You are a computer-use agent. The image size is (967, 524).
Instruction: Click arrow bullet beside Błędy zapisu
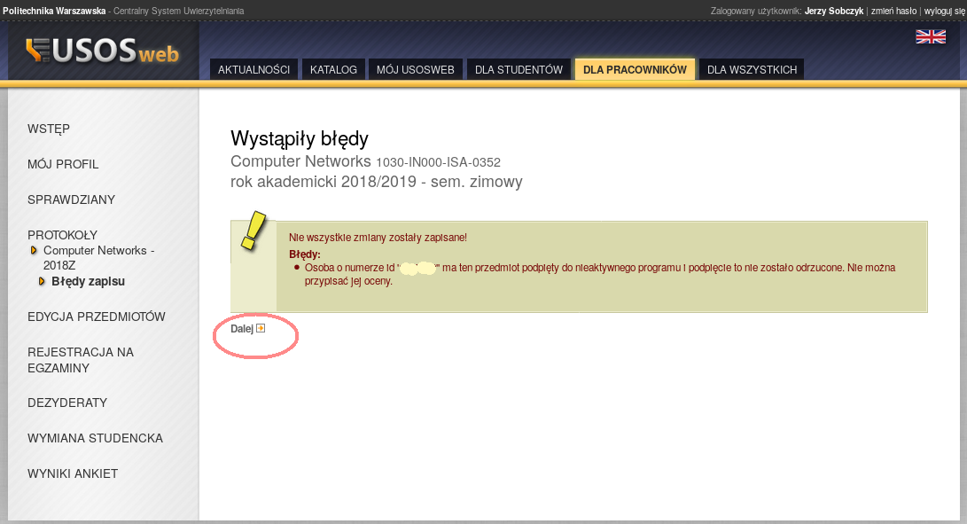(x=43, y=282)
